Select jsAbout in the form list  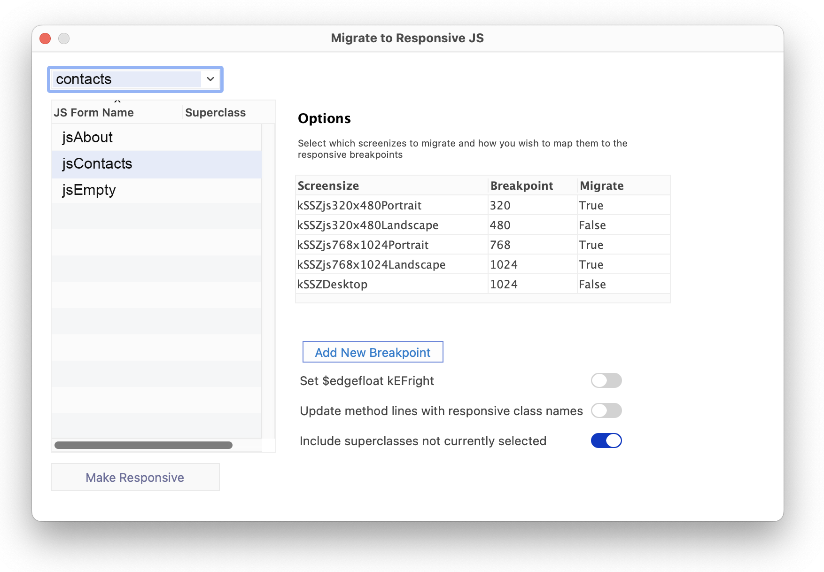pos(156,137)
